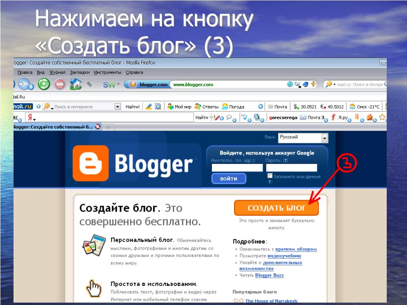Open the SW logo dropdown arrow
Viewport: 407px width, 305px height.
point(118,84)
